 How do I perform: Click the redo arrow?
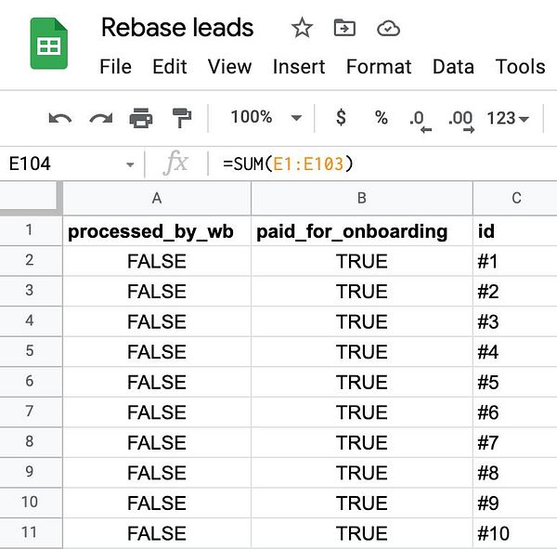point(100,118)
